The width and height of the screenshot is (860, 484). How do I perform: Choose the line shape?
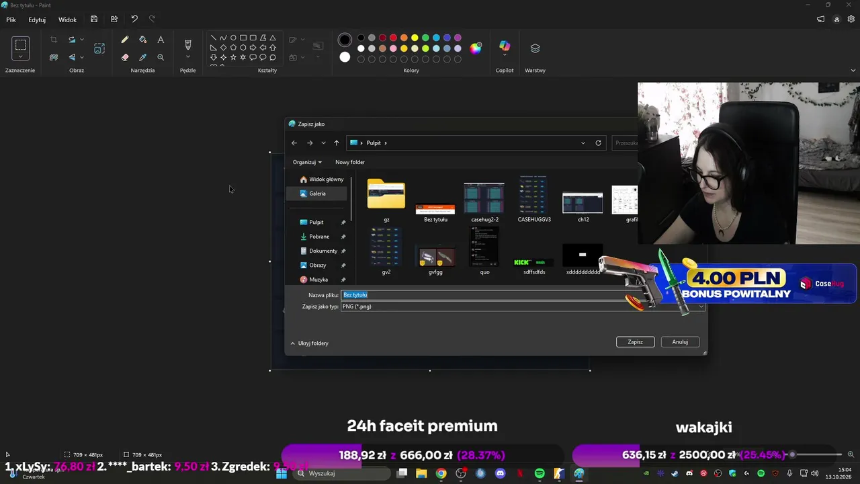point(214,38)
